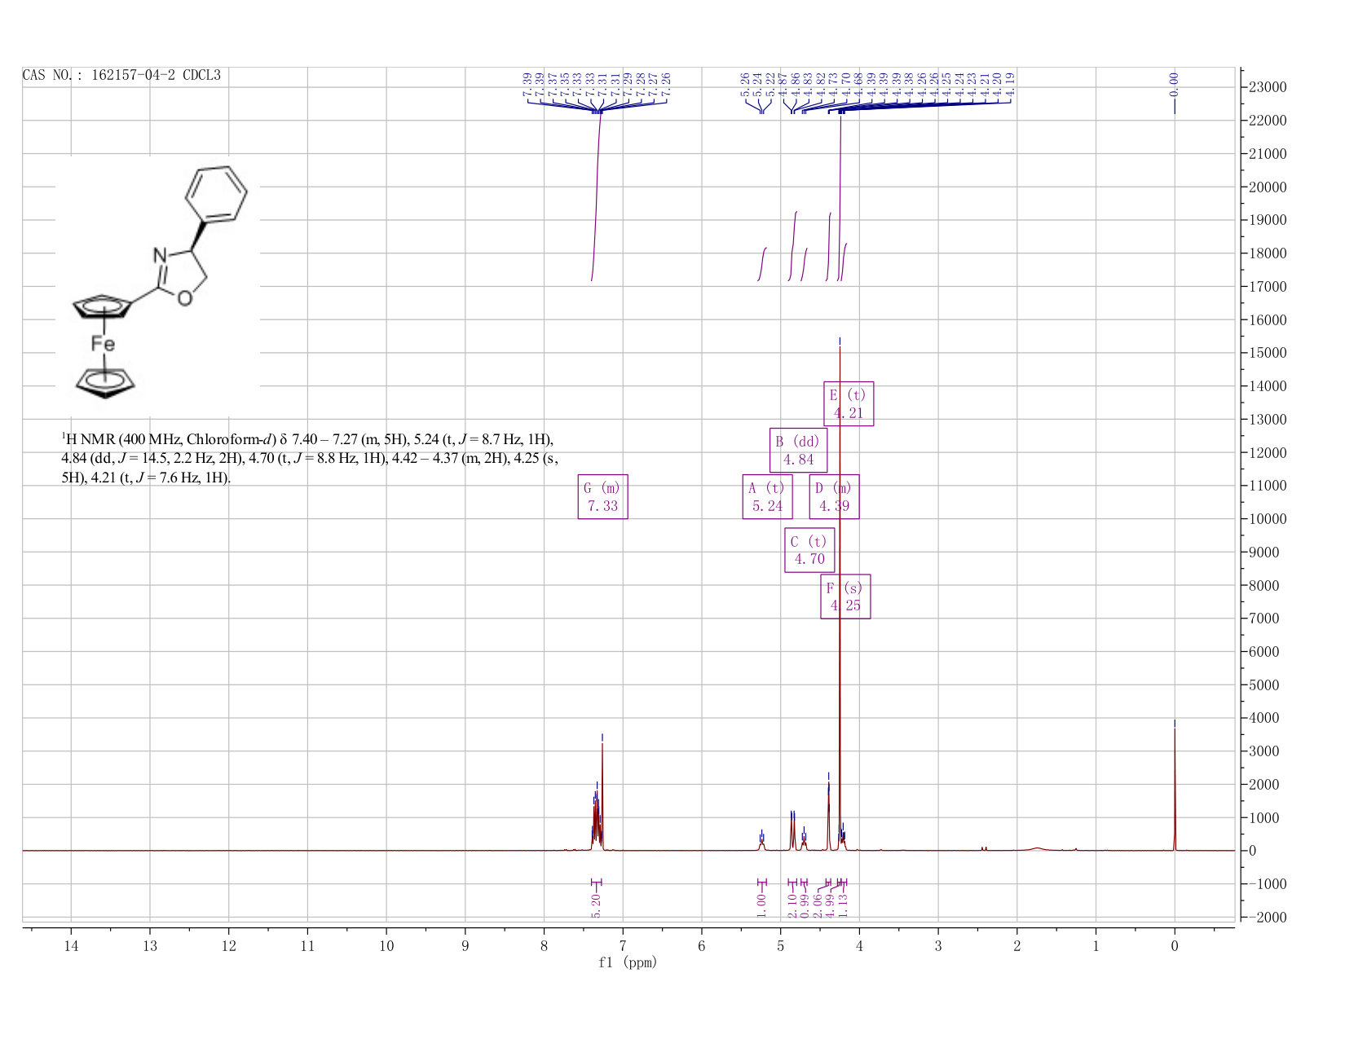The image size is (1345, 1039).
Task: Click the integral curve above the aromatic multiplet
Action: [597, 196]
